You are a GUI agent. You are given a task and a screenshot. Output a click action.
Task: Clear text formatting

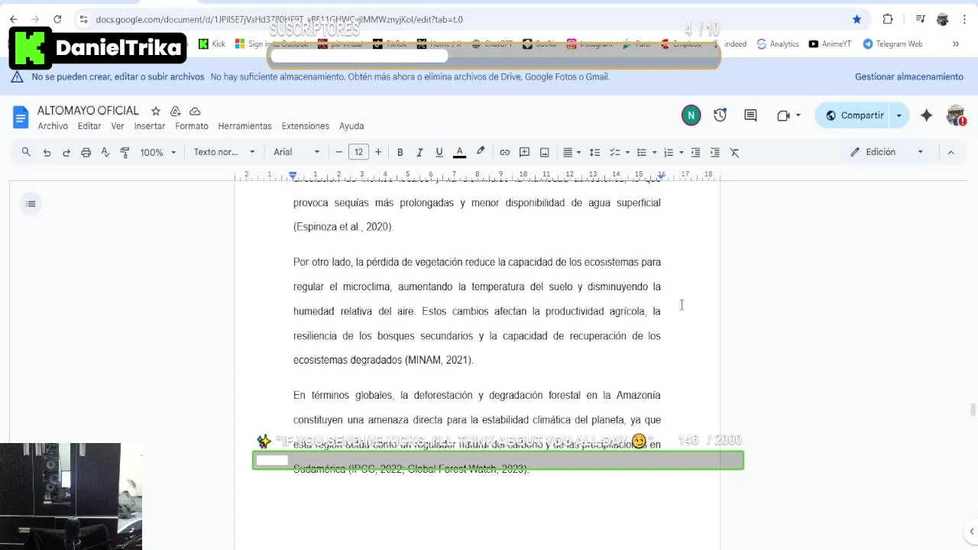(x=734, y=152)
